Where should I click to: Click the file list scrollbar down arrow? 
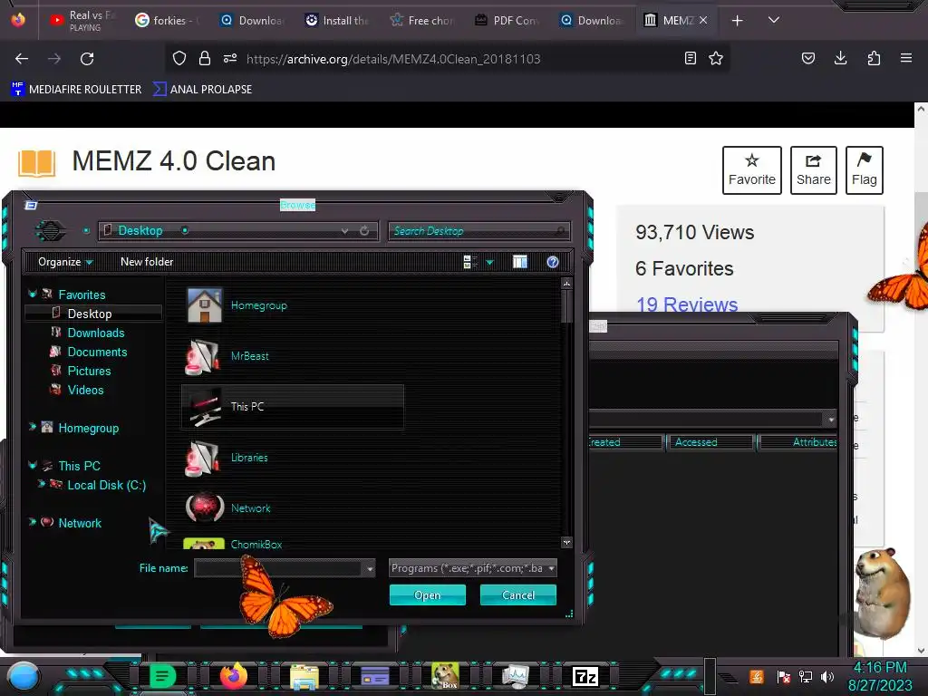pos(566,542)
